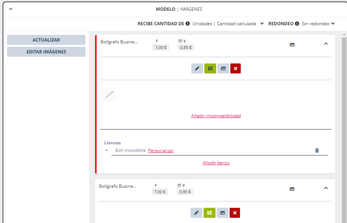Click info icon beside REDONDEO label
This screenshot has width=347, height=223.
click(x=297, y=24)
